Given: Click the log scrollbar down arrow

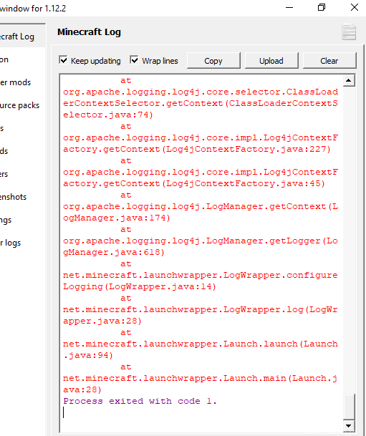Looking at the screenshot, I should tap(349, 425).
